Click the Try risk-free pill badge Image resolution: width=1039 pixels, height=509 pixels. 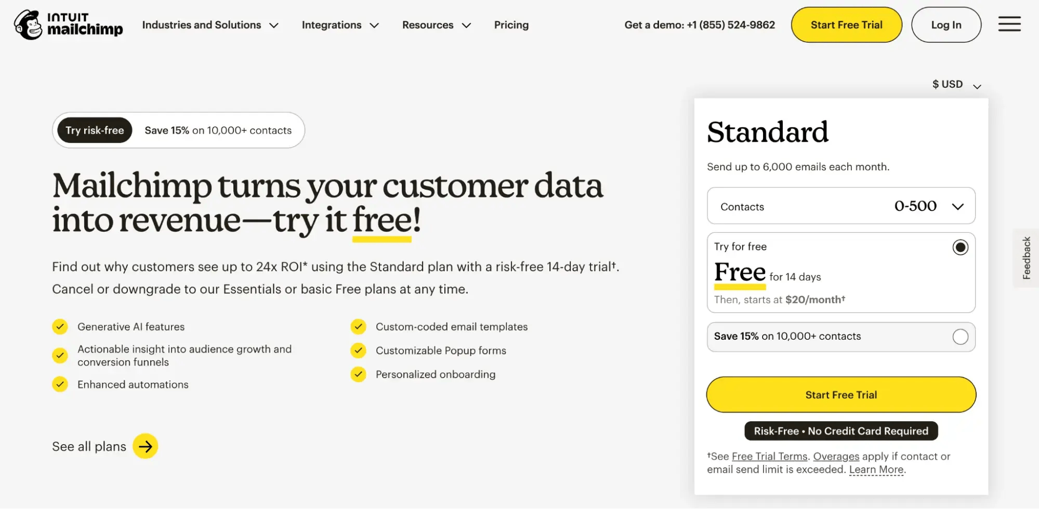point(94,130)
